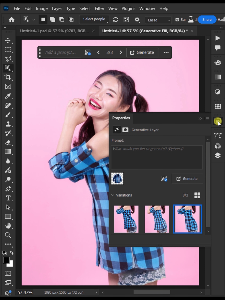225x300 pixels.
Task: Open the Window menu
Action: [x=147, y=9]
